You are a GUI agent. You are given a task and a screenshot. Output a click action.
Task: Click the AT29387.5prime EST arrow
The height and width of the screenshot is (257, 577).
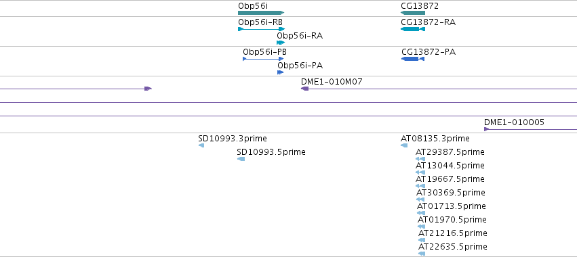click(420, 159)
